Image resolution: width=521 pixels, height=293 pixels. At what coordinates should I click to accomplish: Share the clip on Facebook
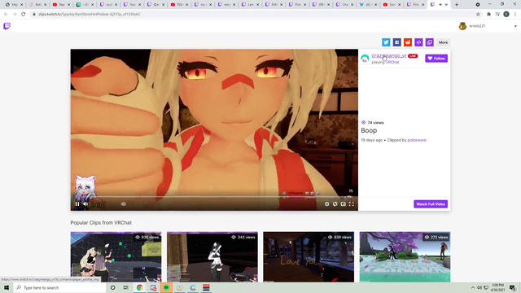pyautogui.click(x=396, y=42)
